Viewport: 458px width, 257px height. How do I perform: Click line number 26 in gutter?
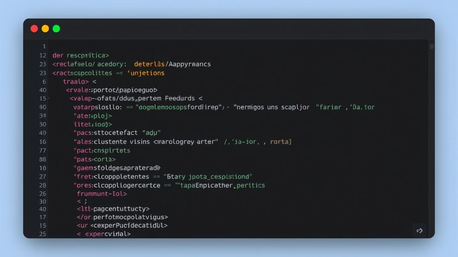(x=43, y=194)
